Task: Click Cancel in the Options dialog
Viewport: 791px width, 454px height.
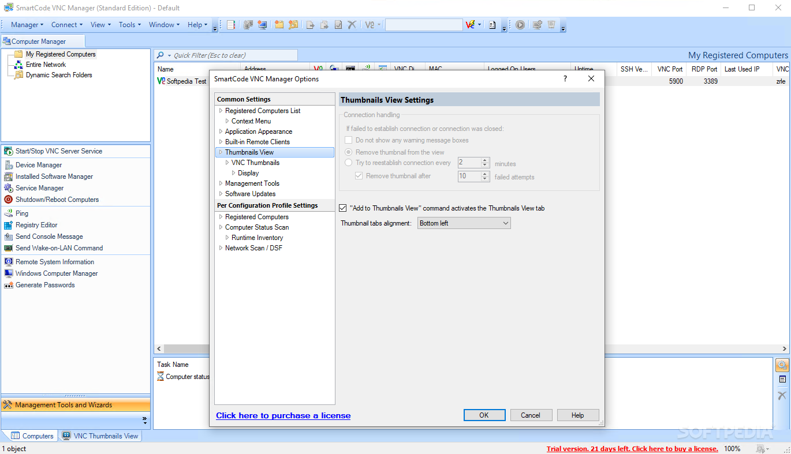Action: [531, 415]
